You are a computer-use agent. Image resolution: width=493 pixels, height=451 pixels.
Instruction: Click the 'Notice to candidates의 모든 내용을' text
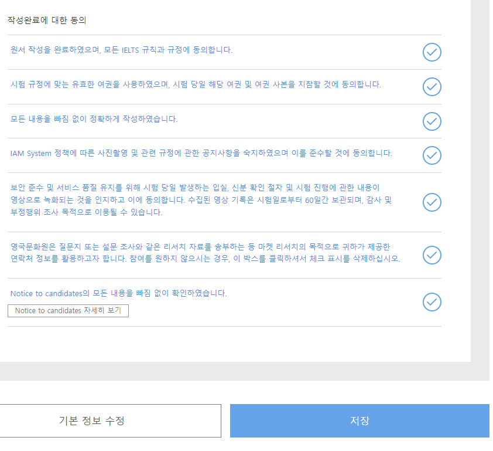coord(118,293)
